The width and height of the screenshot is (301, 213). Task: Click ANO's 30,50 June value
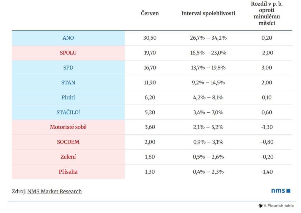pos(150,38)
